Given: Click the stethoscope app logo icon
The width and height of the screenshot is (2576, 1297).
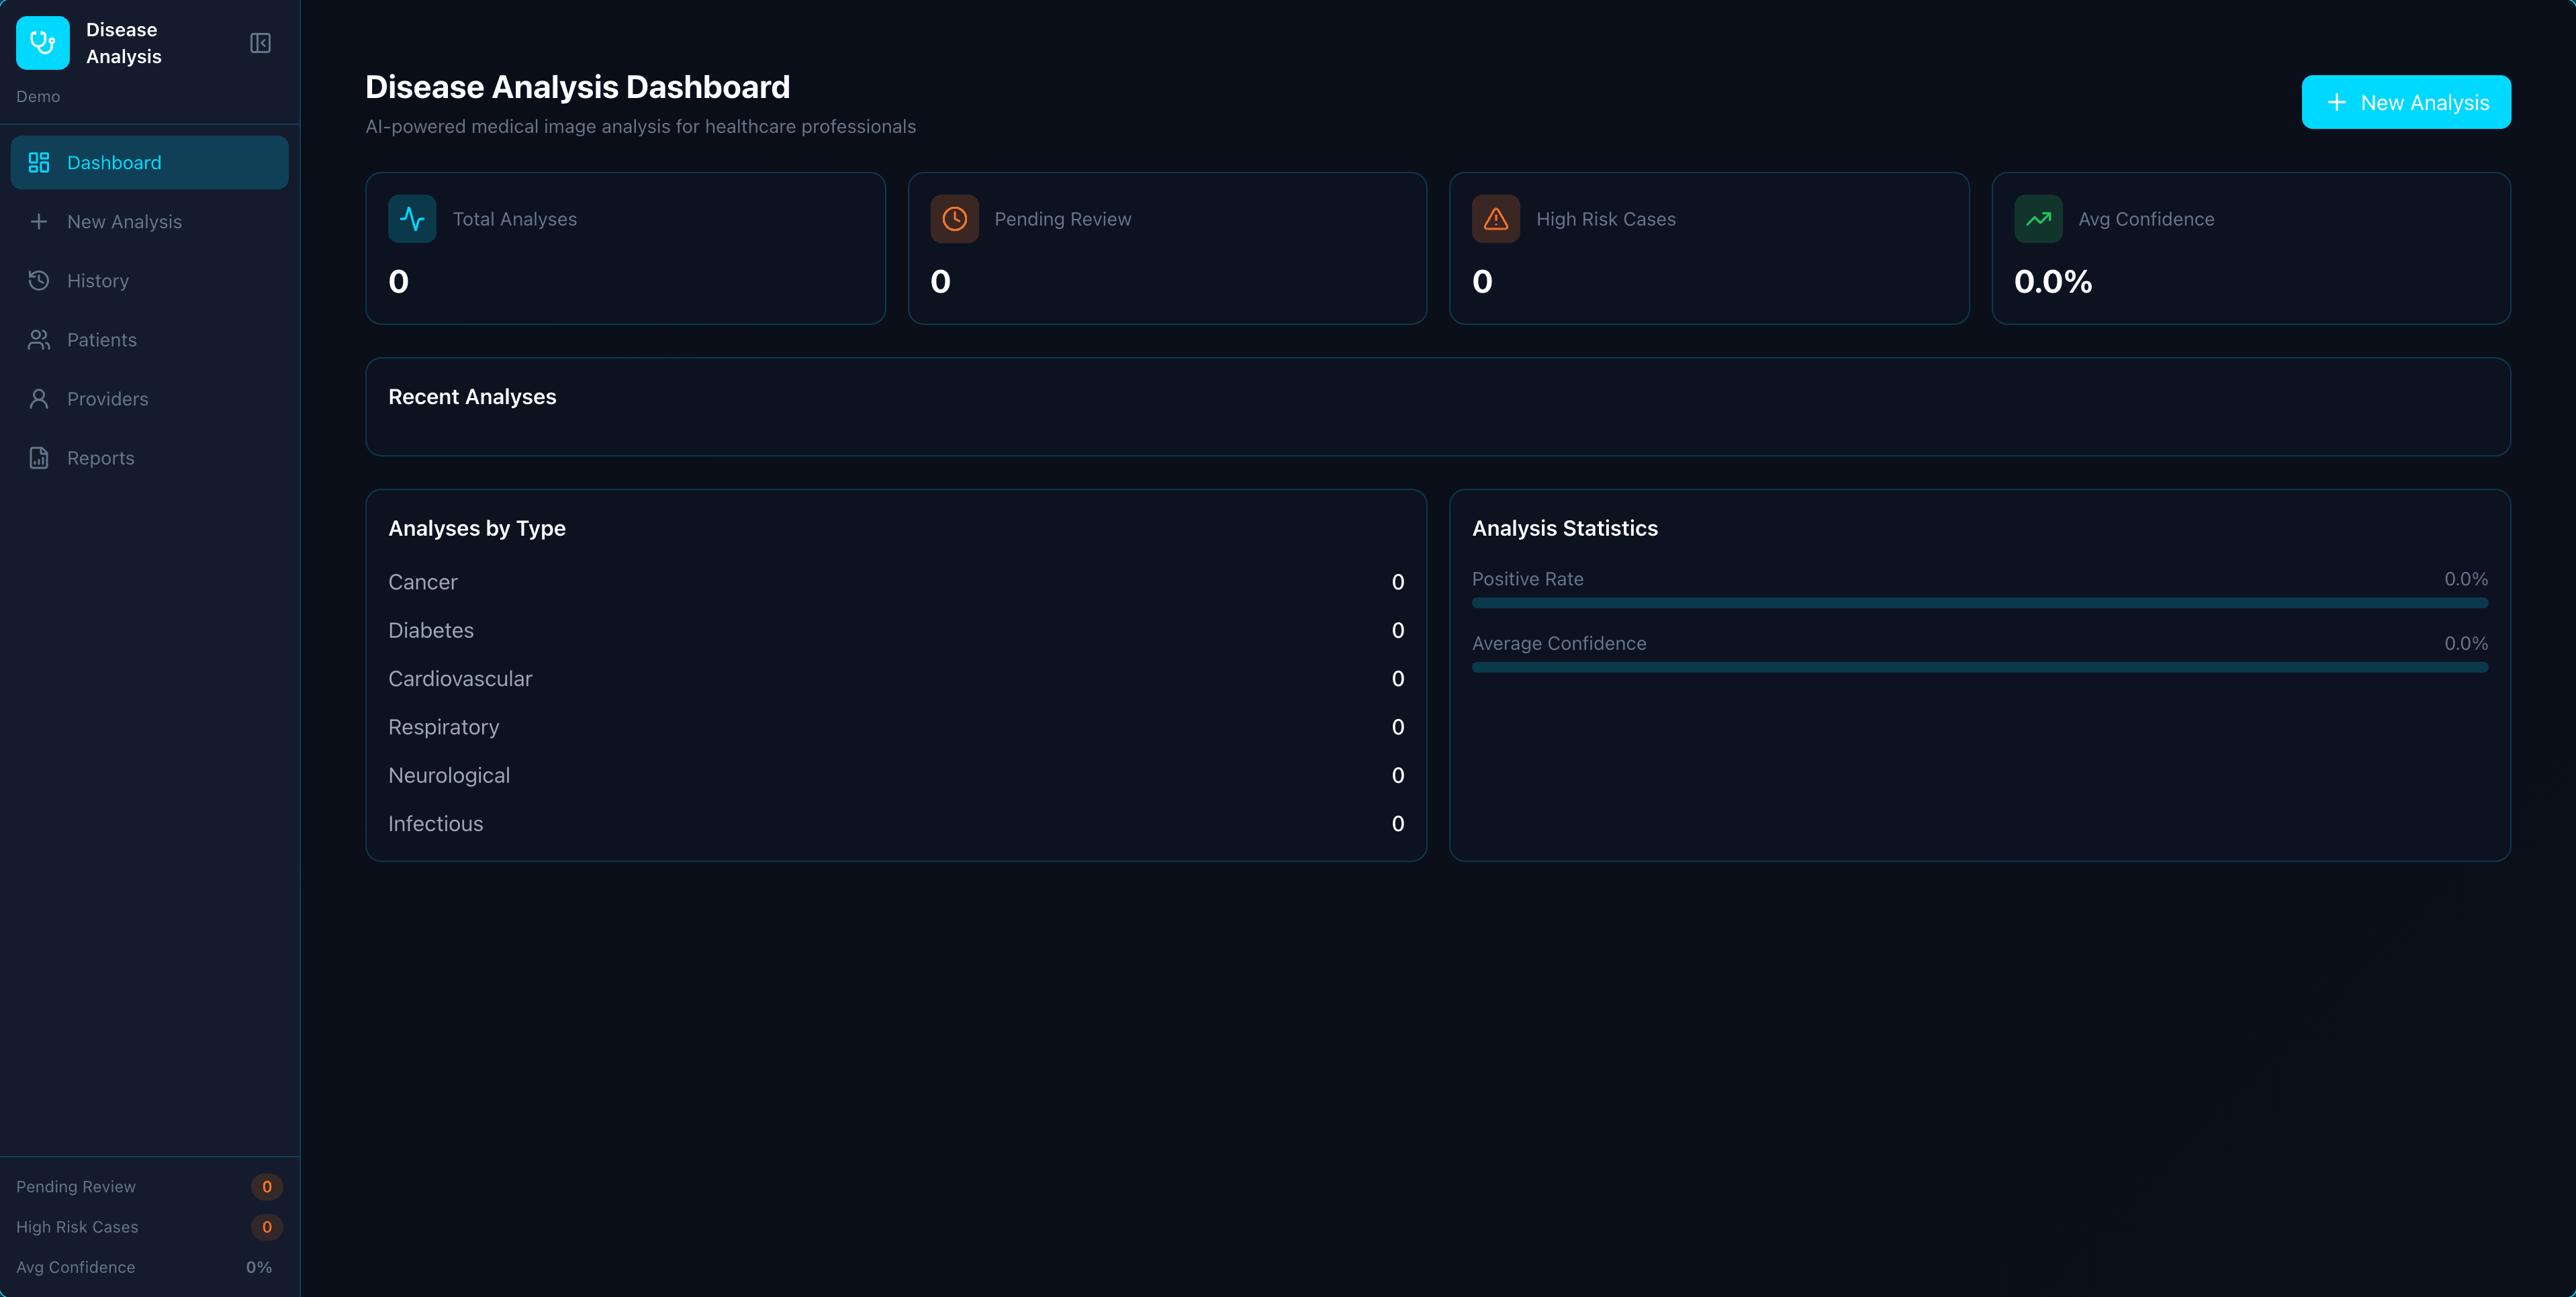Looking at the screenshot, I should pyautogui.click(x=43, y=43).
